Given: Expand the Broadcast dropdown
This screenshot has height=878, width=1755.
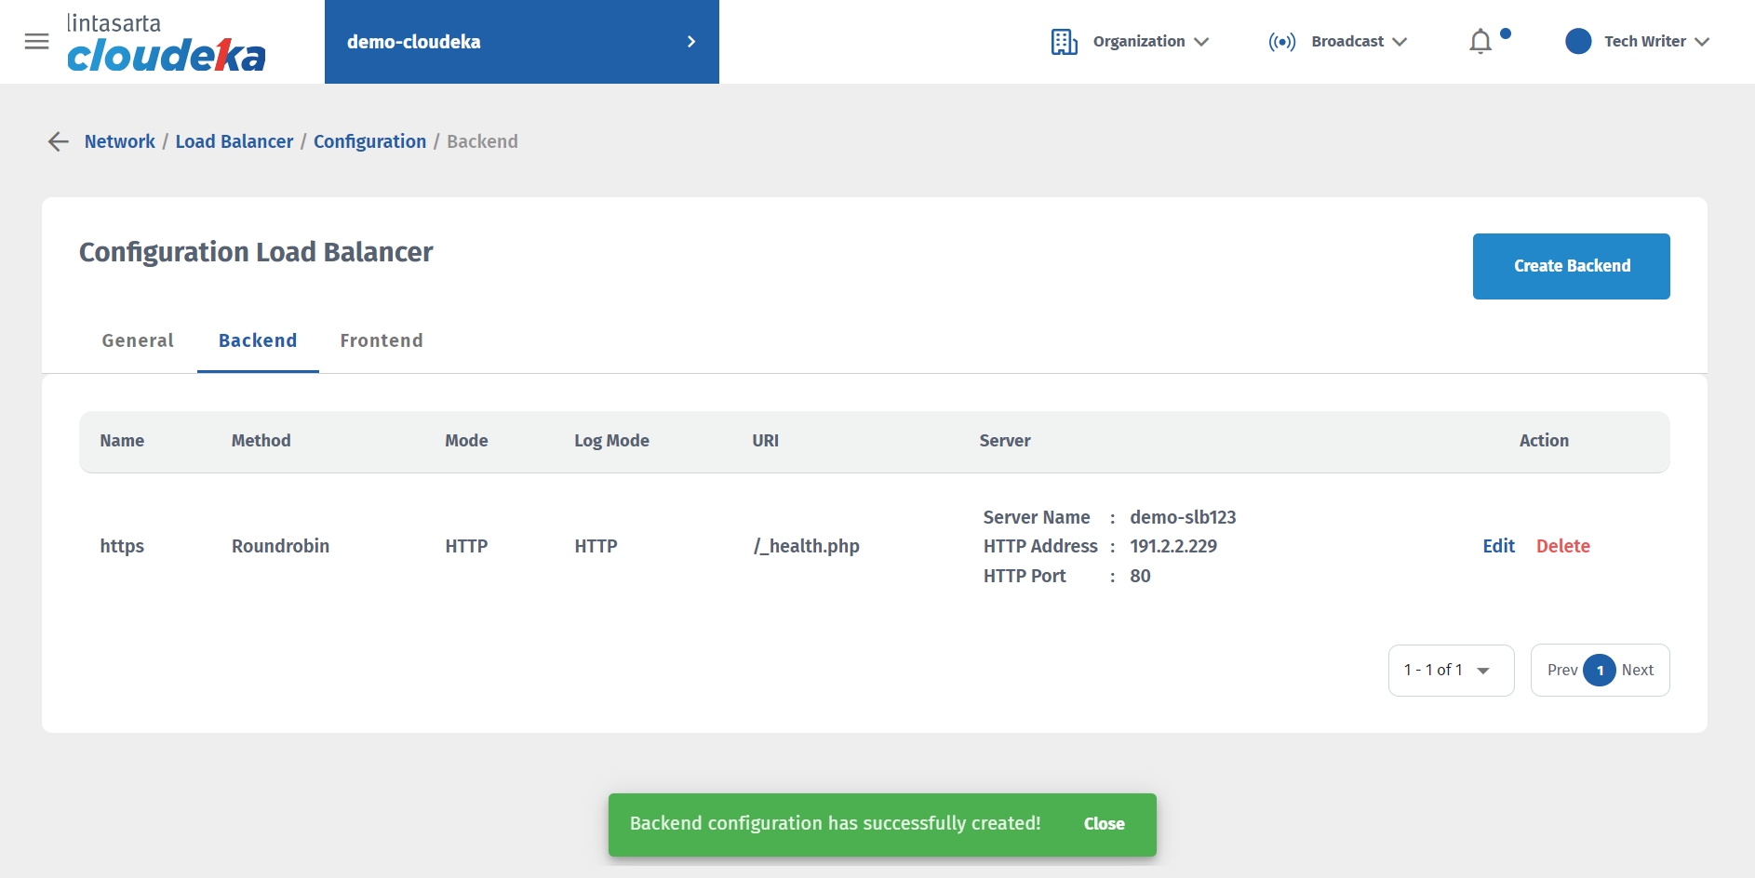Looking at the screenshot, I should coord(1359,42).
